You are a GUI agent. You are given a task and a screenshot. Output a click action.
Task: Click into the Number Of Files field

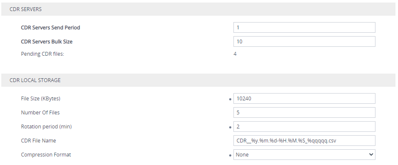[304, 112]
